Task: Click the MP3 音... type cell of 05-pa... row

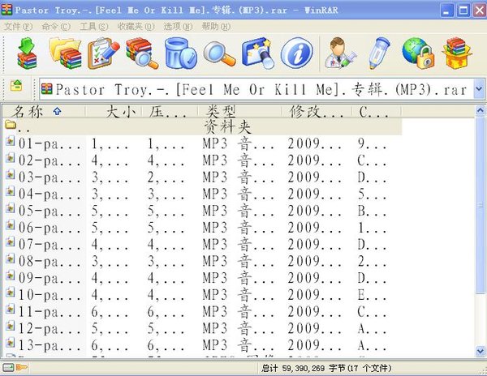Action: tap(239, 211)
